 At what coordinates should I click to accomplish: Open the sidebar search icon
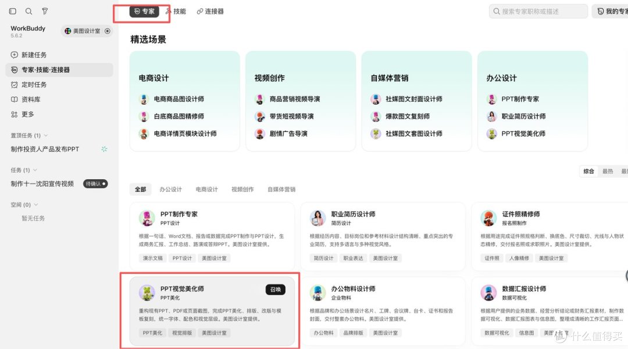click(x=29, y=11)
